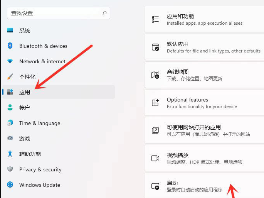The image size is (264, 198).
Task: Click the 默认应用 icon
Action: [155, 47]
